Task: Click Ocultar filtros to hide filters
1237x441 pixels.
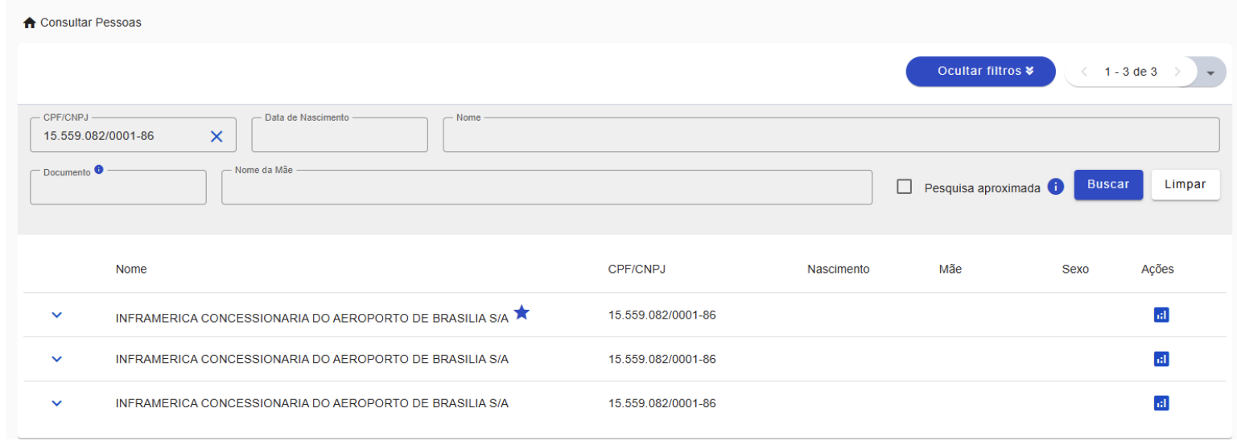Action: 980,72
